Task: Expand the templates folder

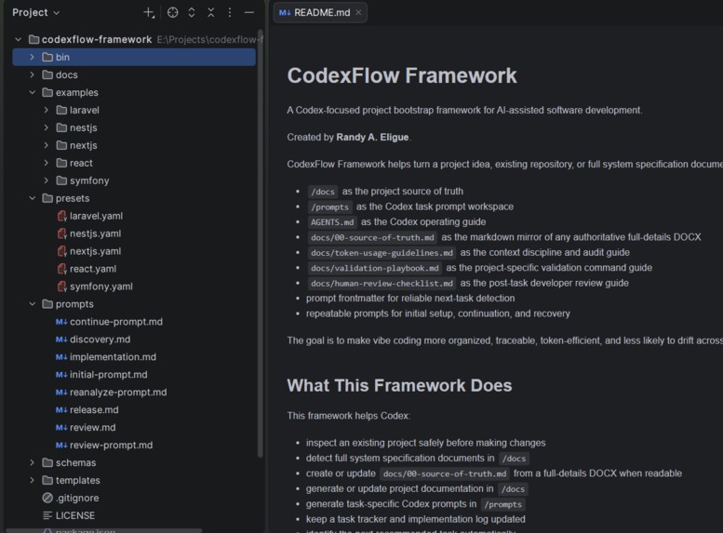Action: [x=32, y=480]
